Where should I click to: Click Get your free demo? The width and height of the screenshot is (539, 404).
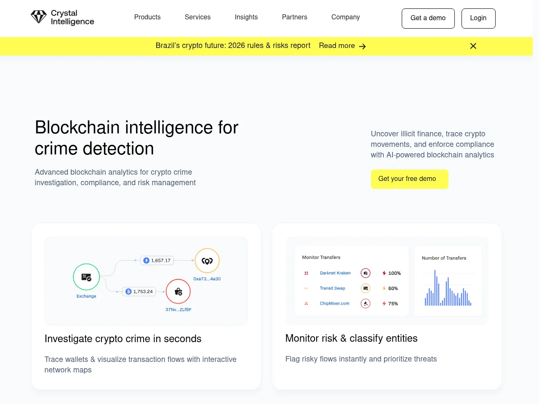point(409,179)
